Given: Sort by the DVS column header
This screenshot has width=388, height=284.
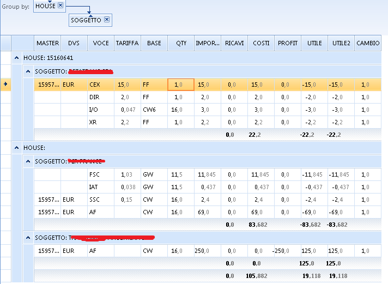Looking at the screenshot, I should 74,43.
